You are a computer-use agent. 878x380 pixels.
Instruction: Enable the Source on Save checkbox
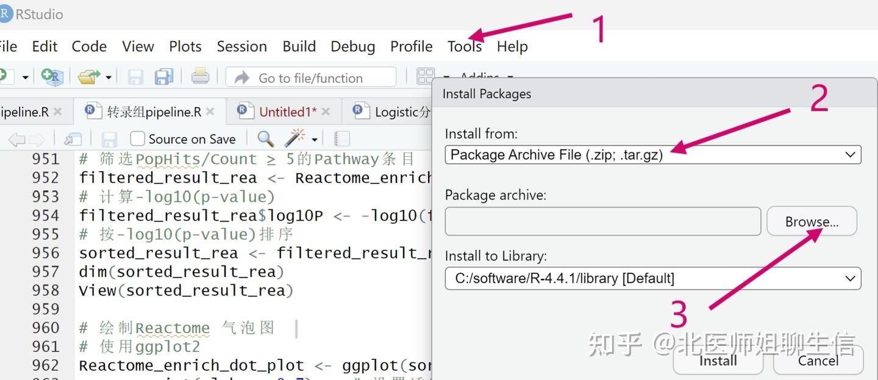click(x=138, y=139)
